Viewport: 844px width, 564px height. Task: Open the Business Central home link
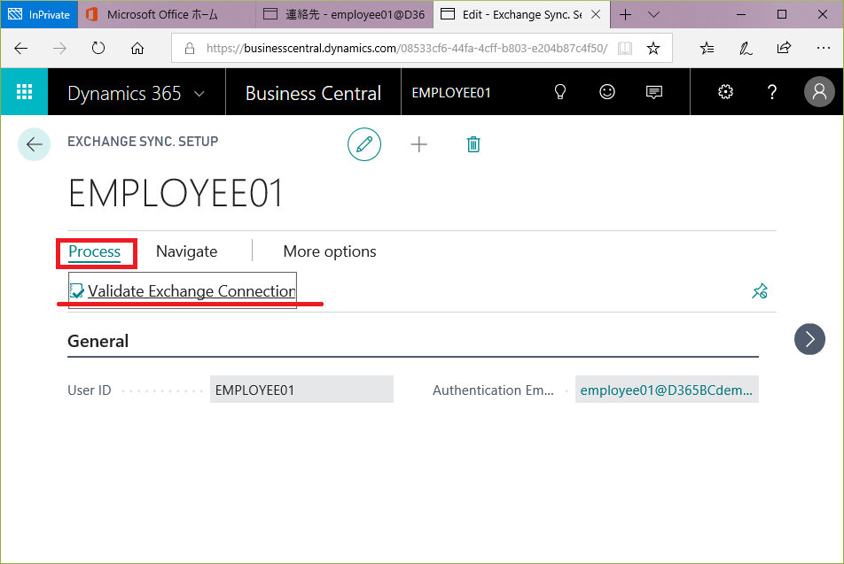(313, 94)
